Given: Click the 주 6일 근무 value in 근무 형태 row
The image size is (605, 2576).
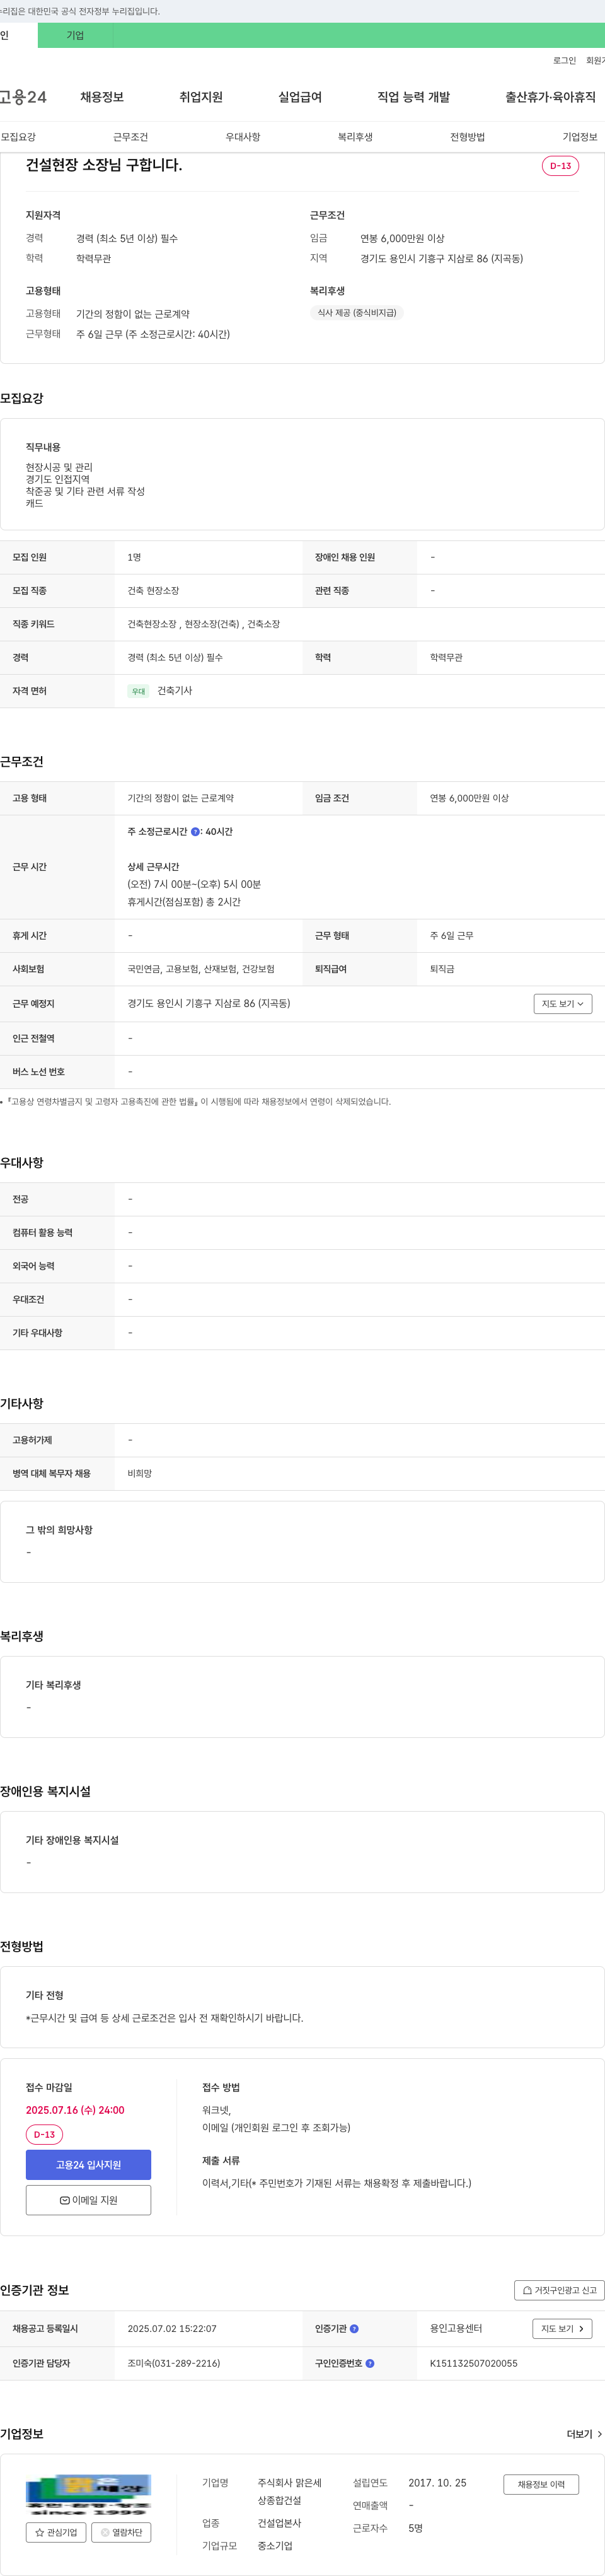Looking at the screenshot, I should (452, 936).
